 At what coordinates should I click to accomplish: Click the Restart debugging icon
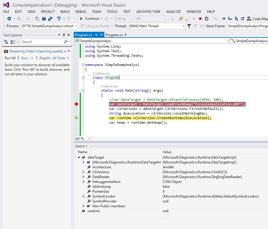(207, 19)
